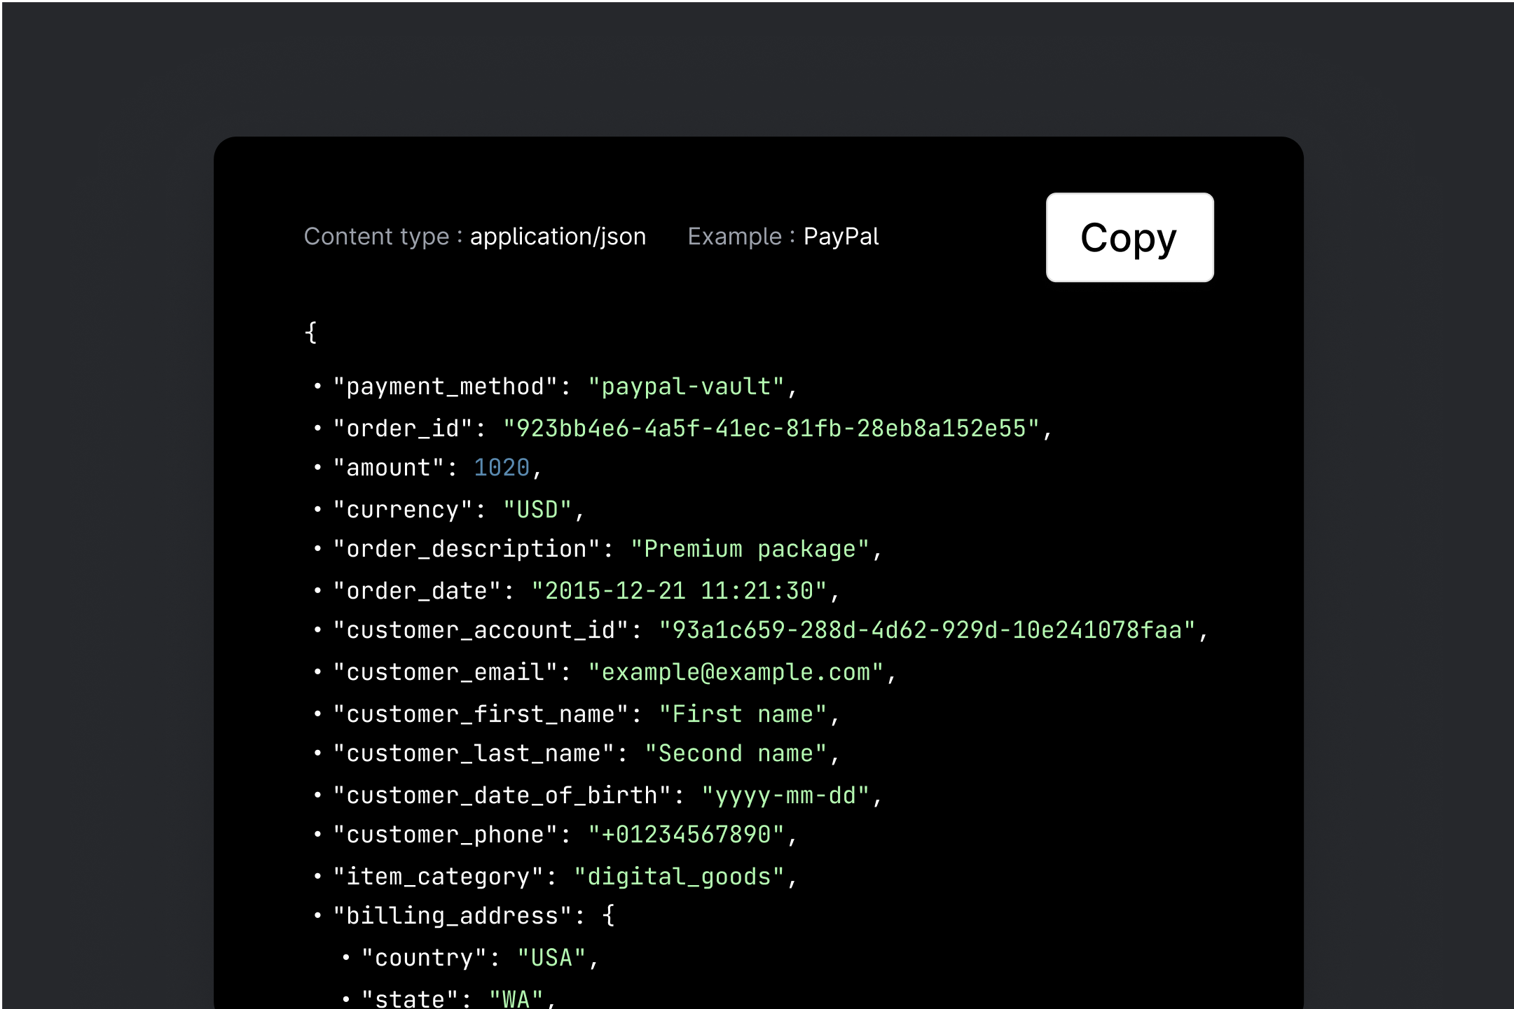This screenshot has height=1009, width=1514.
Task: Open the PayPal example selector
Action: click(841, 237)
